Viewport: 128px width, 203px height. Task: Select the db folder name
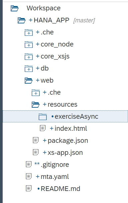pos(45,68)
